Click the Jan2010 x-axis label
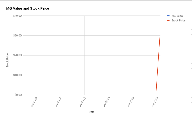The height and width of the screenshot is (120, 192). (58, 102)
